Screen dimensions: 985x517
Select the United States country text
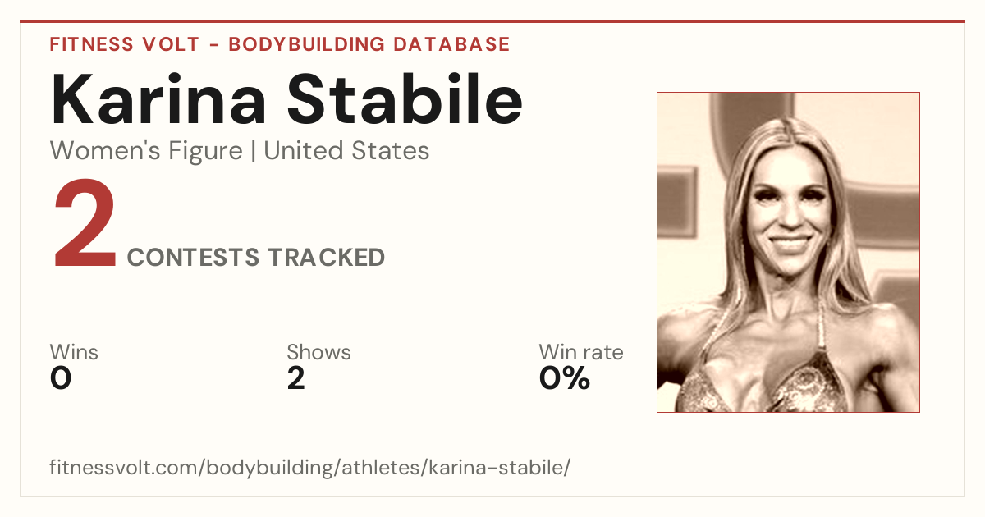tap(346, 151)
